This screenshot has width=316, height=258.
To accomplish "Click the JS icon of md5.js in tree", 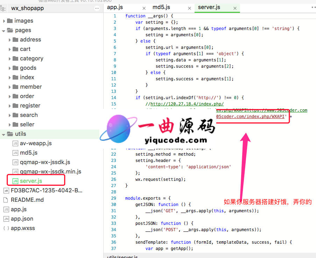I will click(x=15, y=153).
